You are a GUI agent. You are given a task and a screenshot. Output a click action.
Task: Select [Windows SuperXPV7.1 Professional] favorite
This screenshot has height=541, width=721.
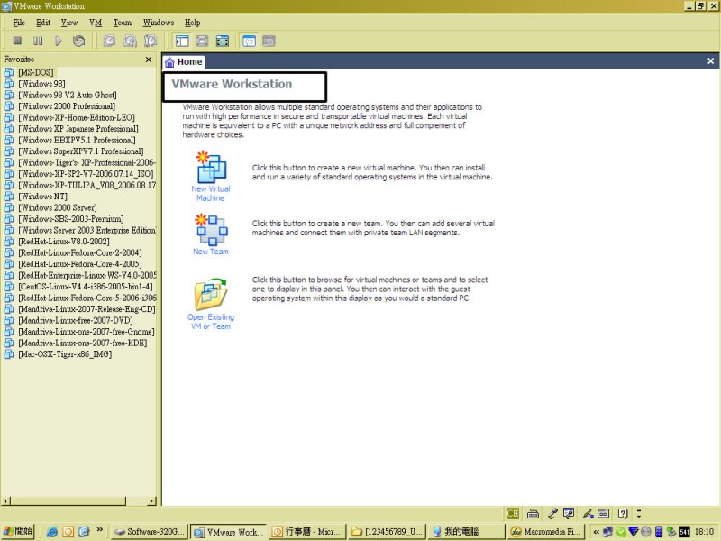pos(81,151)
